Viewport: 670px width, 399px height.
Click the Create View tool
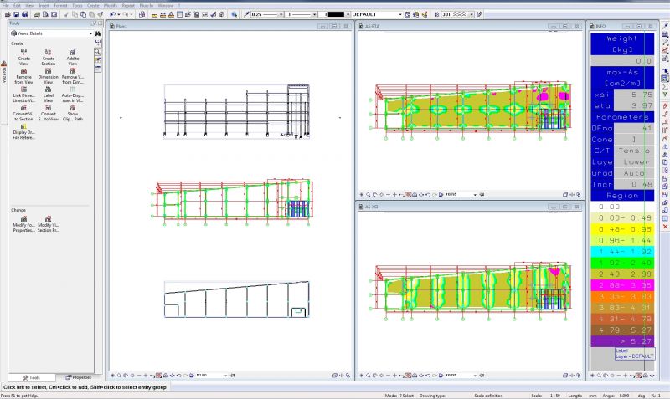click(23, 56)
